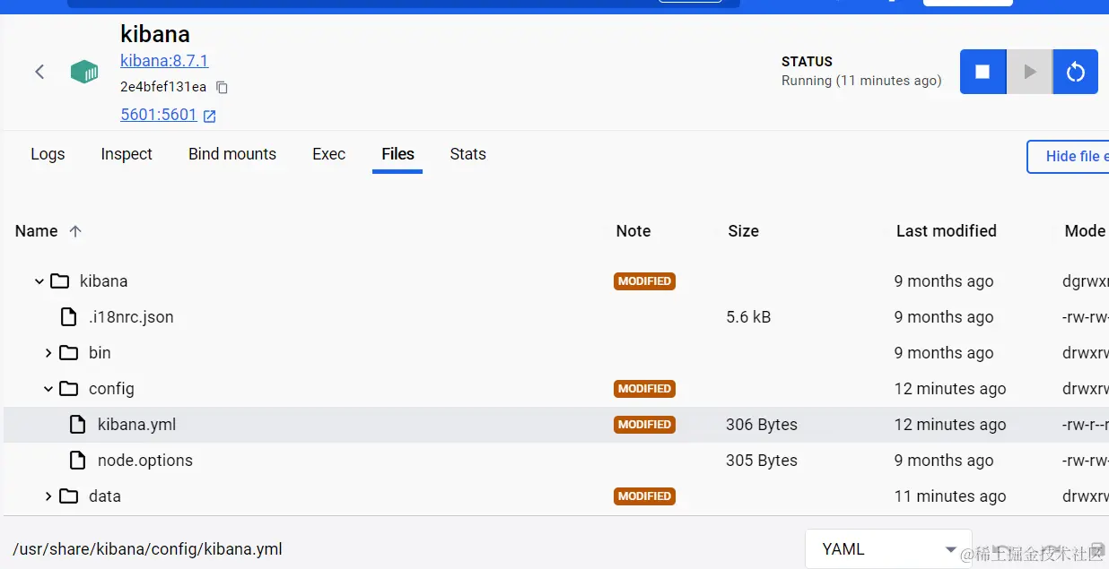Expand the data folder

48,496
